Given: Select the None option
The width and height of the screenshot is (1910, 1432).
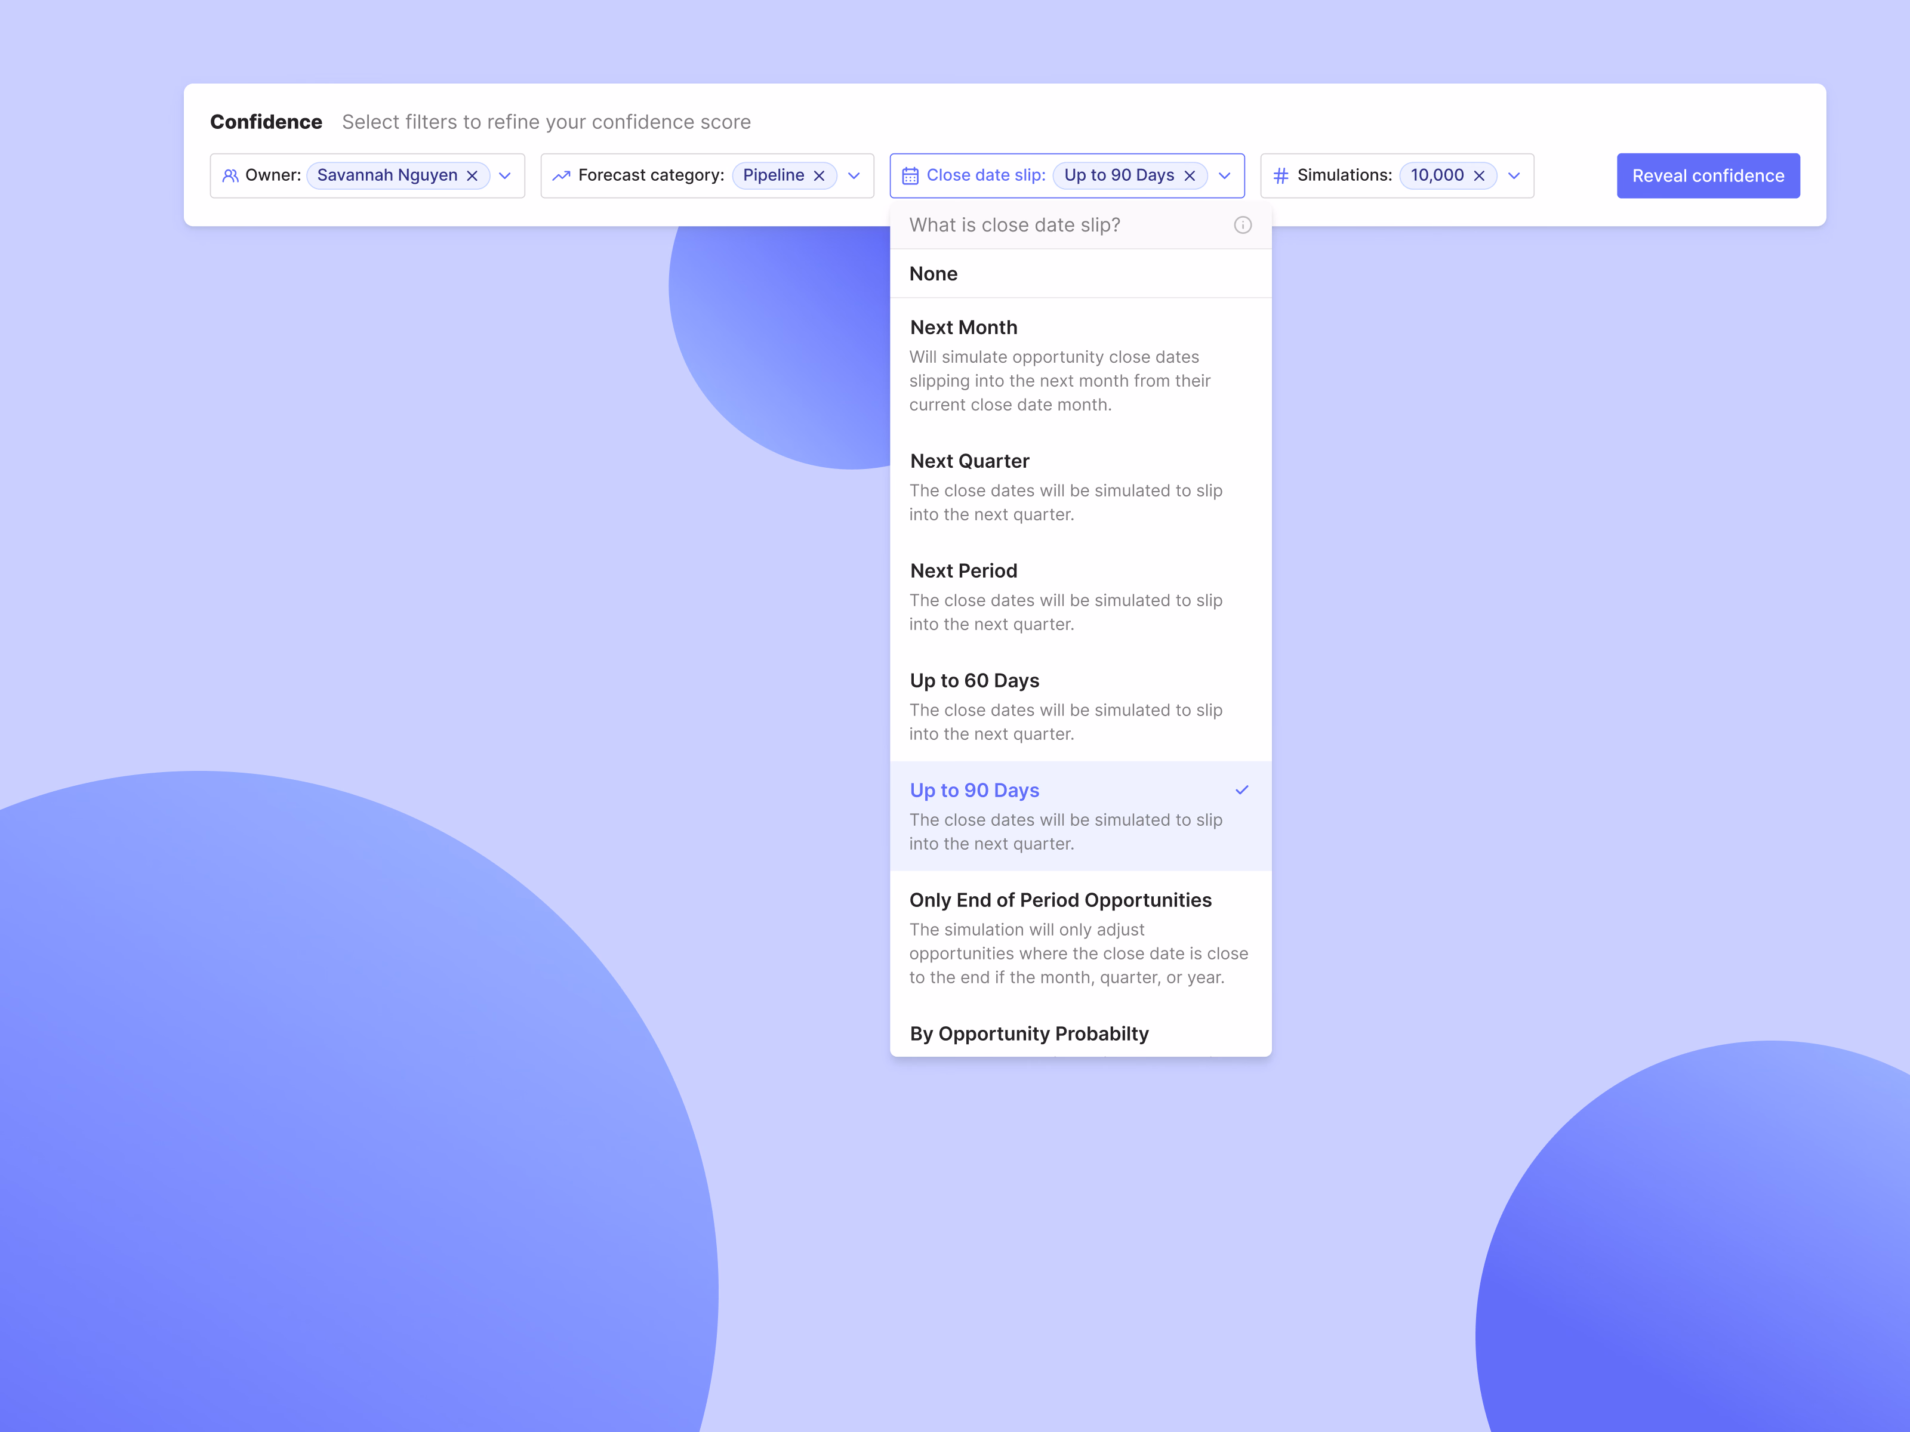Looking at the screenshot, I should [x=1081, y=274].
